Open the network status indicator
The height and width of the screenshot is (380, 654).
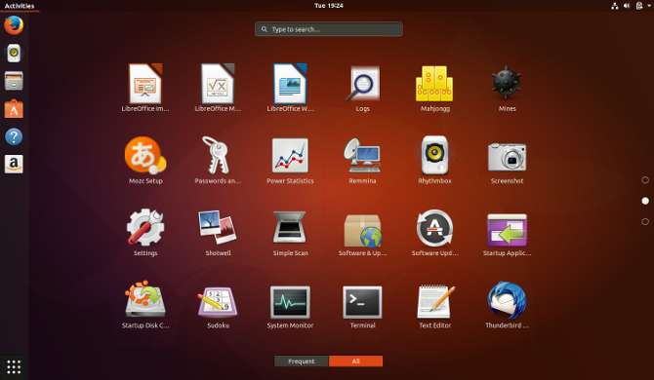(x=614, y=6)
